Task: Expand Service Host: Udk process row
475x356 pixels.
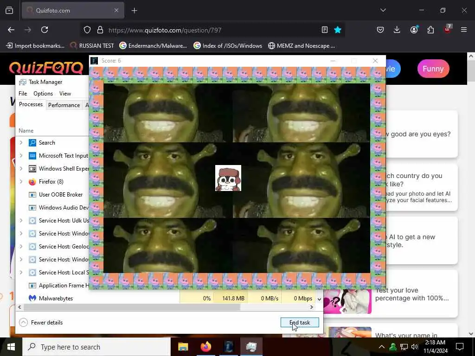Action: [x=21, y=220]
